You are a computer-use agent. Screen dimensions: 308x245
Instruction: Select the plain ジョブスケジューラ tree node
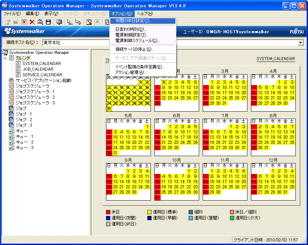click(x=33, y=86)
